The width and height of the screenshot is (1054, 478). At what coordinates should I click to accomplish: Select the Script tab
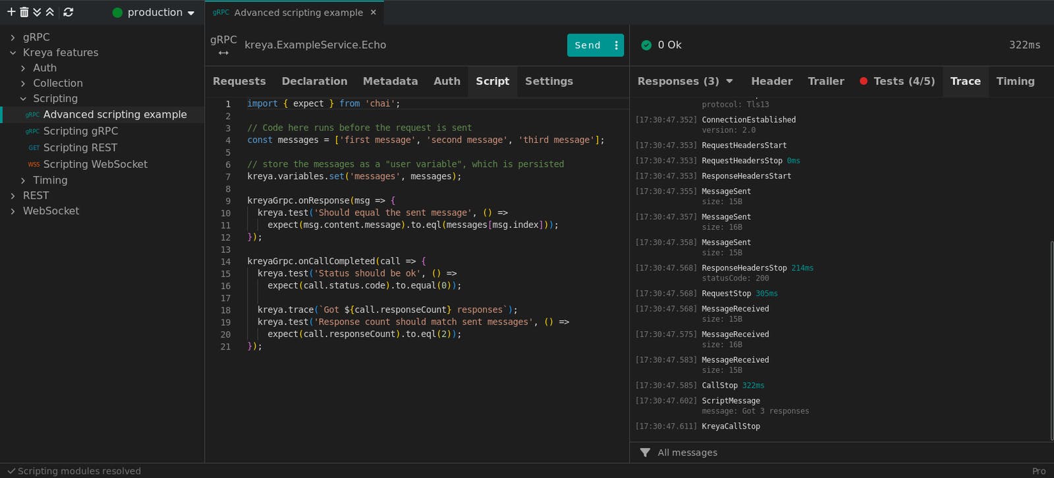493,81
